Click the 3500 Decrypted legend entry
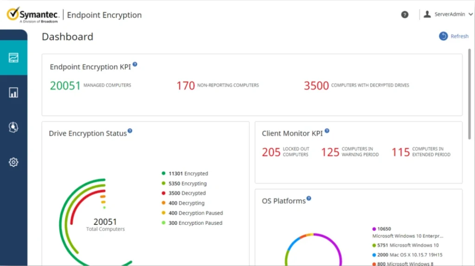 184,193
